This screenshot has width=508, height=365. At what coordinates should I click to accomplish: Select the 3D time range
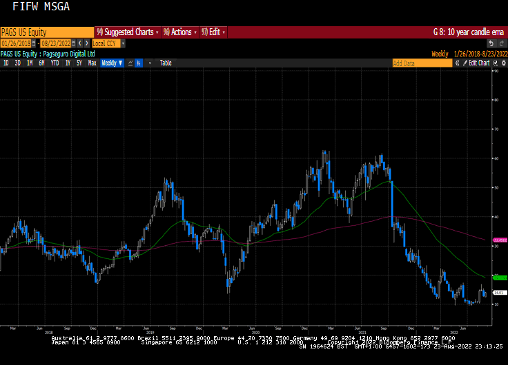[x=17, y=63]
